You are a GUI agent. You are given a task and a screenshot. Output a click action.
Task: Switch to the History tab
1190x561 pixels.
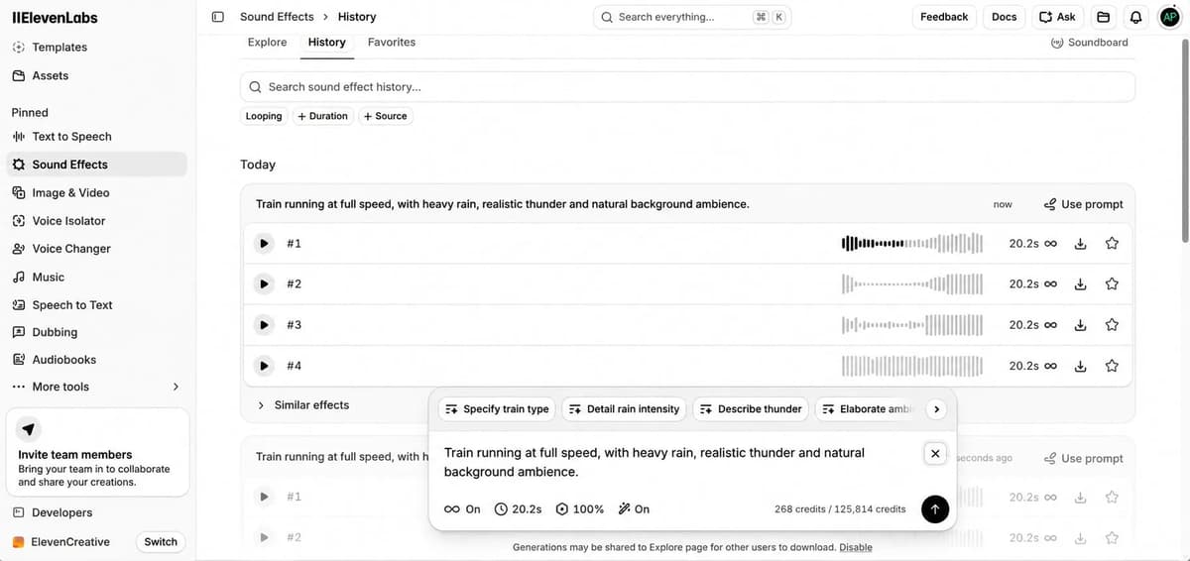(327, 43)
